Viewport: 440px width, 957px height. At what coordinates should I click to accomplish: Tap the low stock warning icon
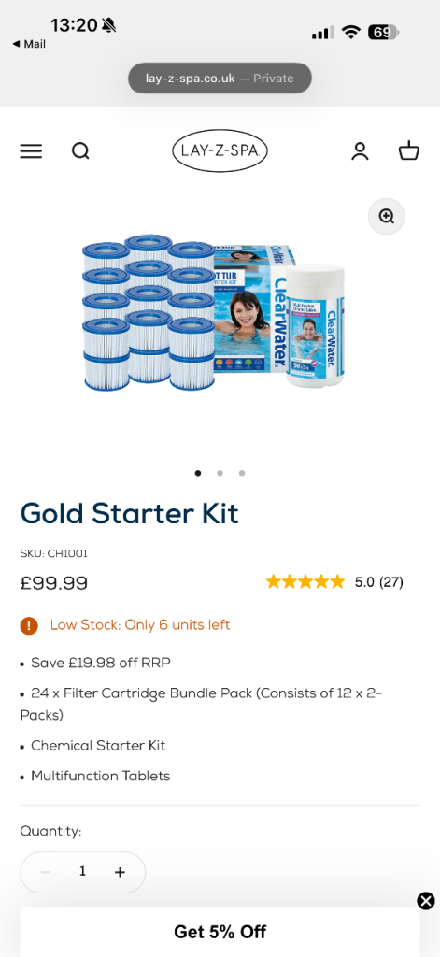(29, 625)
